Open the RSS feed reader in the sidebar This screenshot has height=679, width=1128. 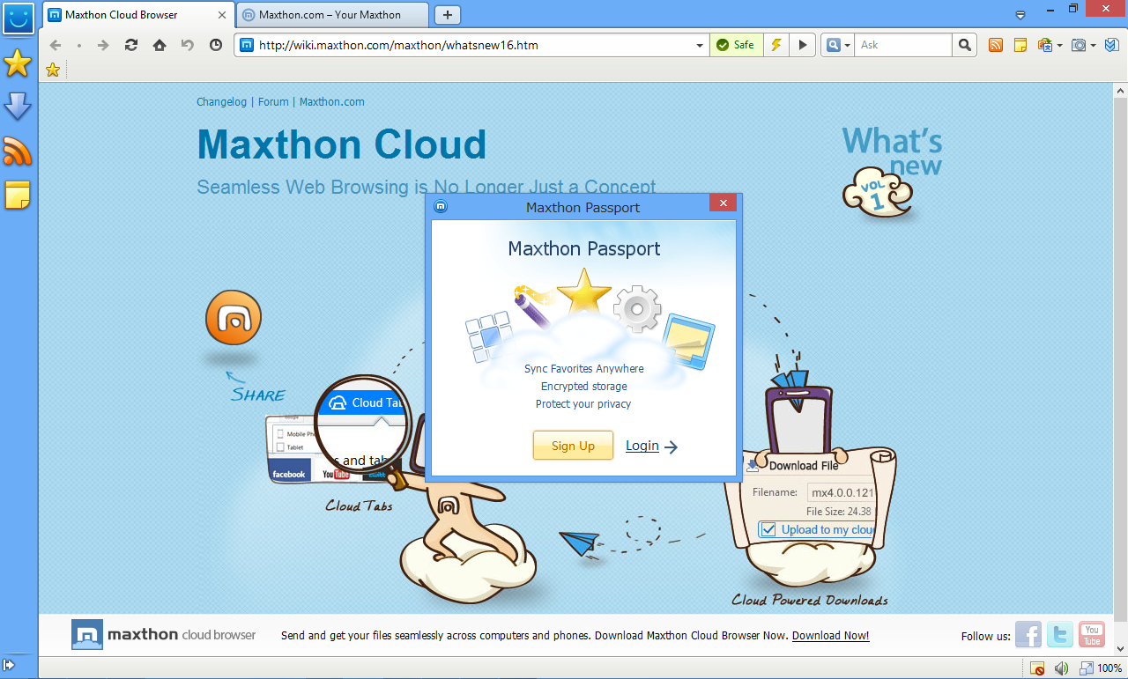point(18,151)
